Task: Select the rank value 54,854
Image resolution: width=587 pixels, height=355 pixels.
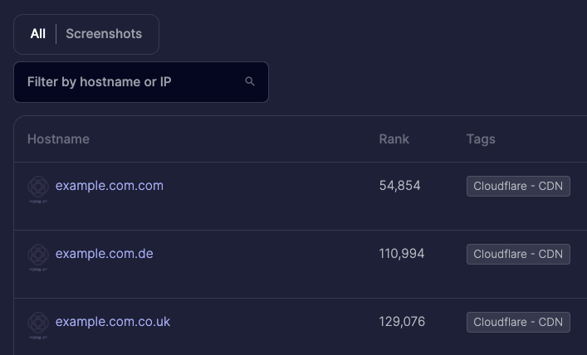Action: (x=400, y=186)
